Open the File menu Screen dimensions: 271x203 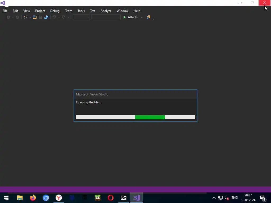tap(5, 11)
